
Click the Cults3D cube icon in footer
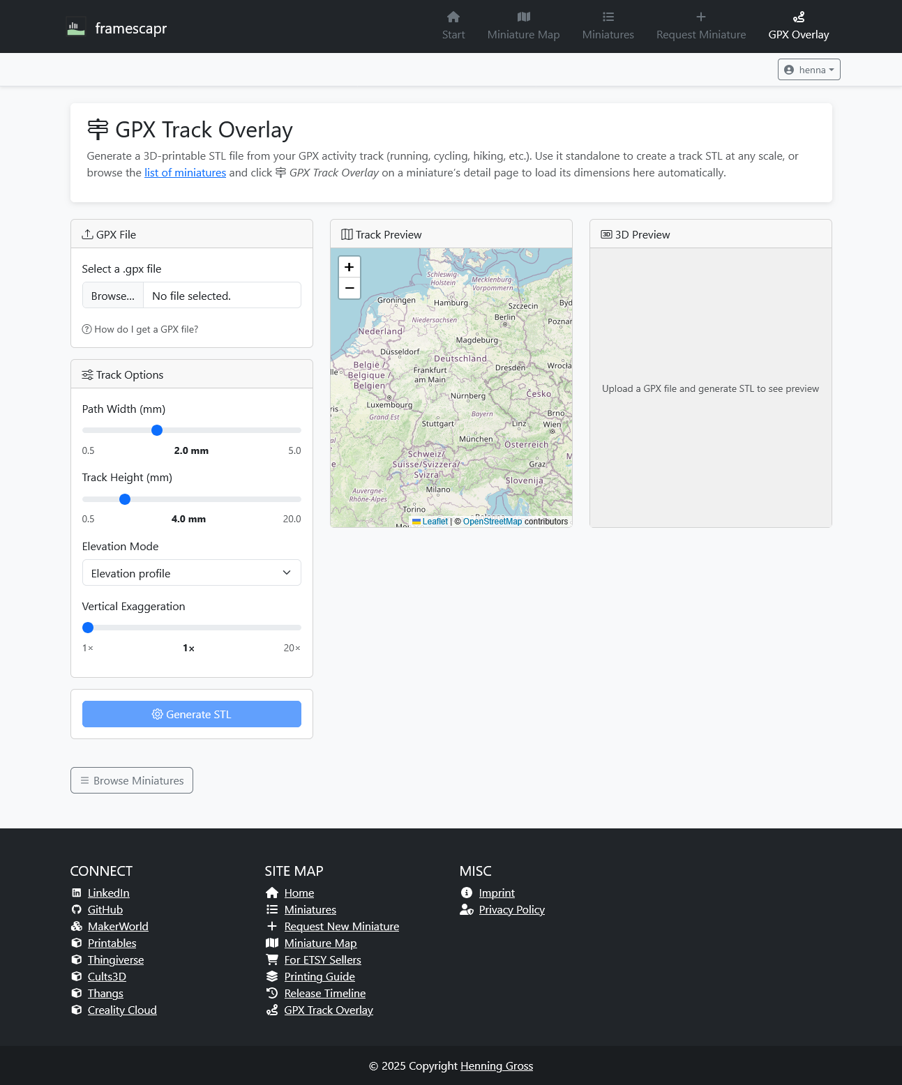point(77,976)
